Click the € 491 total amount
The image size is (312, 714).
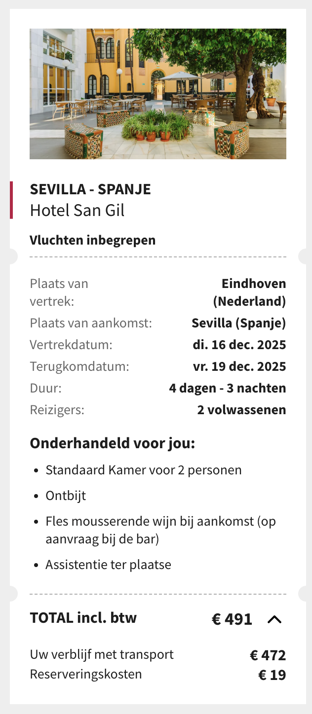232,619
